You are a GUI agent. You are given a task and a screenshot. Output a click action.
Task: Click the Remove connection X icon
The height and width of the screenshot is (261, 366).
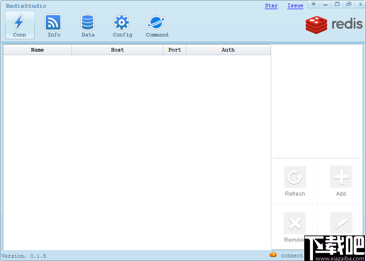point(295,223)
